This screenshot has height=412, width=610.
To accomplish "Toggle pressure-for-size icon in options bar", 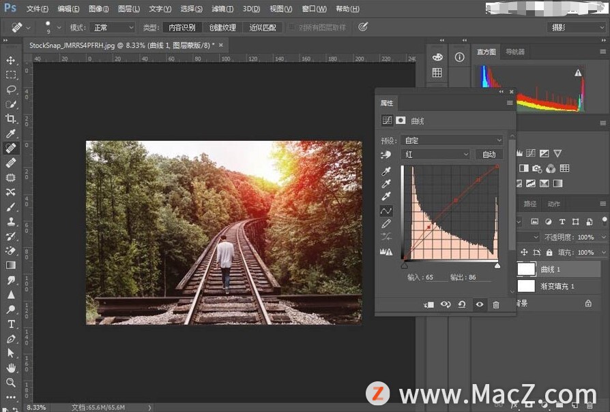I will tap(363, 27).
